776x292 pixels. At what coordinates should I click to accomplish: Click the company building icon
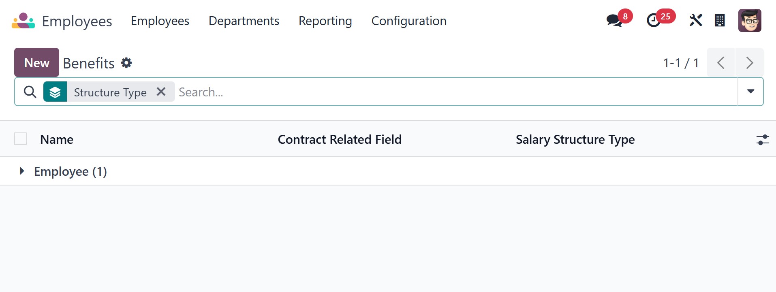(720, 20)
